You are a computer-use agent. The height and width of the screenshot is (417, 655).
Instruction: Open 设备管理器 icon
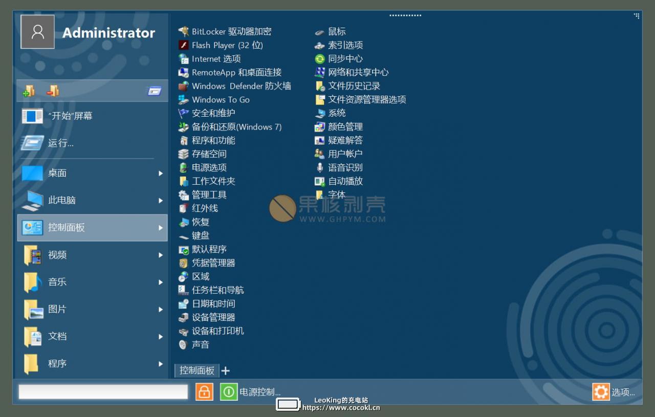coord(183,317)
